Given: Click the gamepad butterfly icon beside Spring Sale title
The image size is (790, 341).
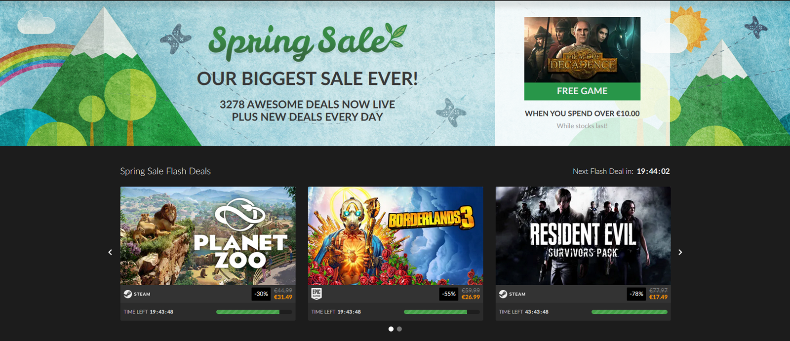Looking at the screenshot, I should [175, 39].
